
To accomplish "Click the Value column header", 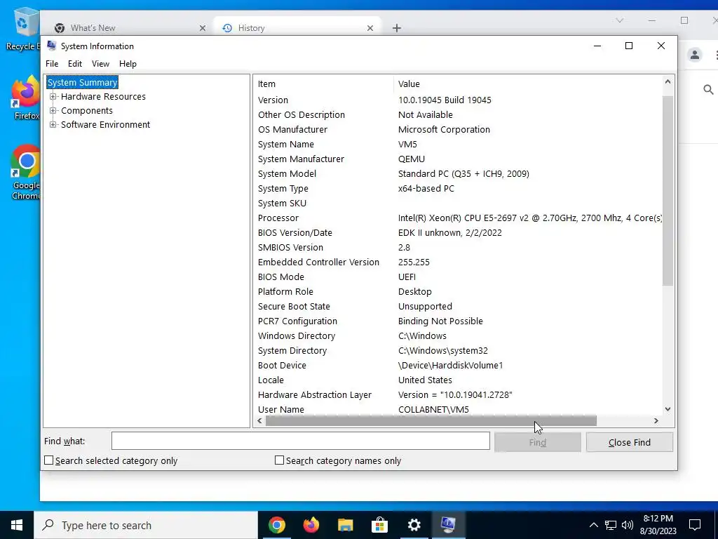I will [x=527, y=84].
